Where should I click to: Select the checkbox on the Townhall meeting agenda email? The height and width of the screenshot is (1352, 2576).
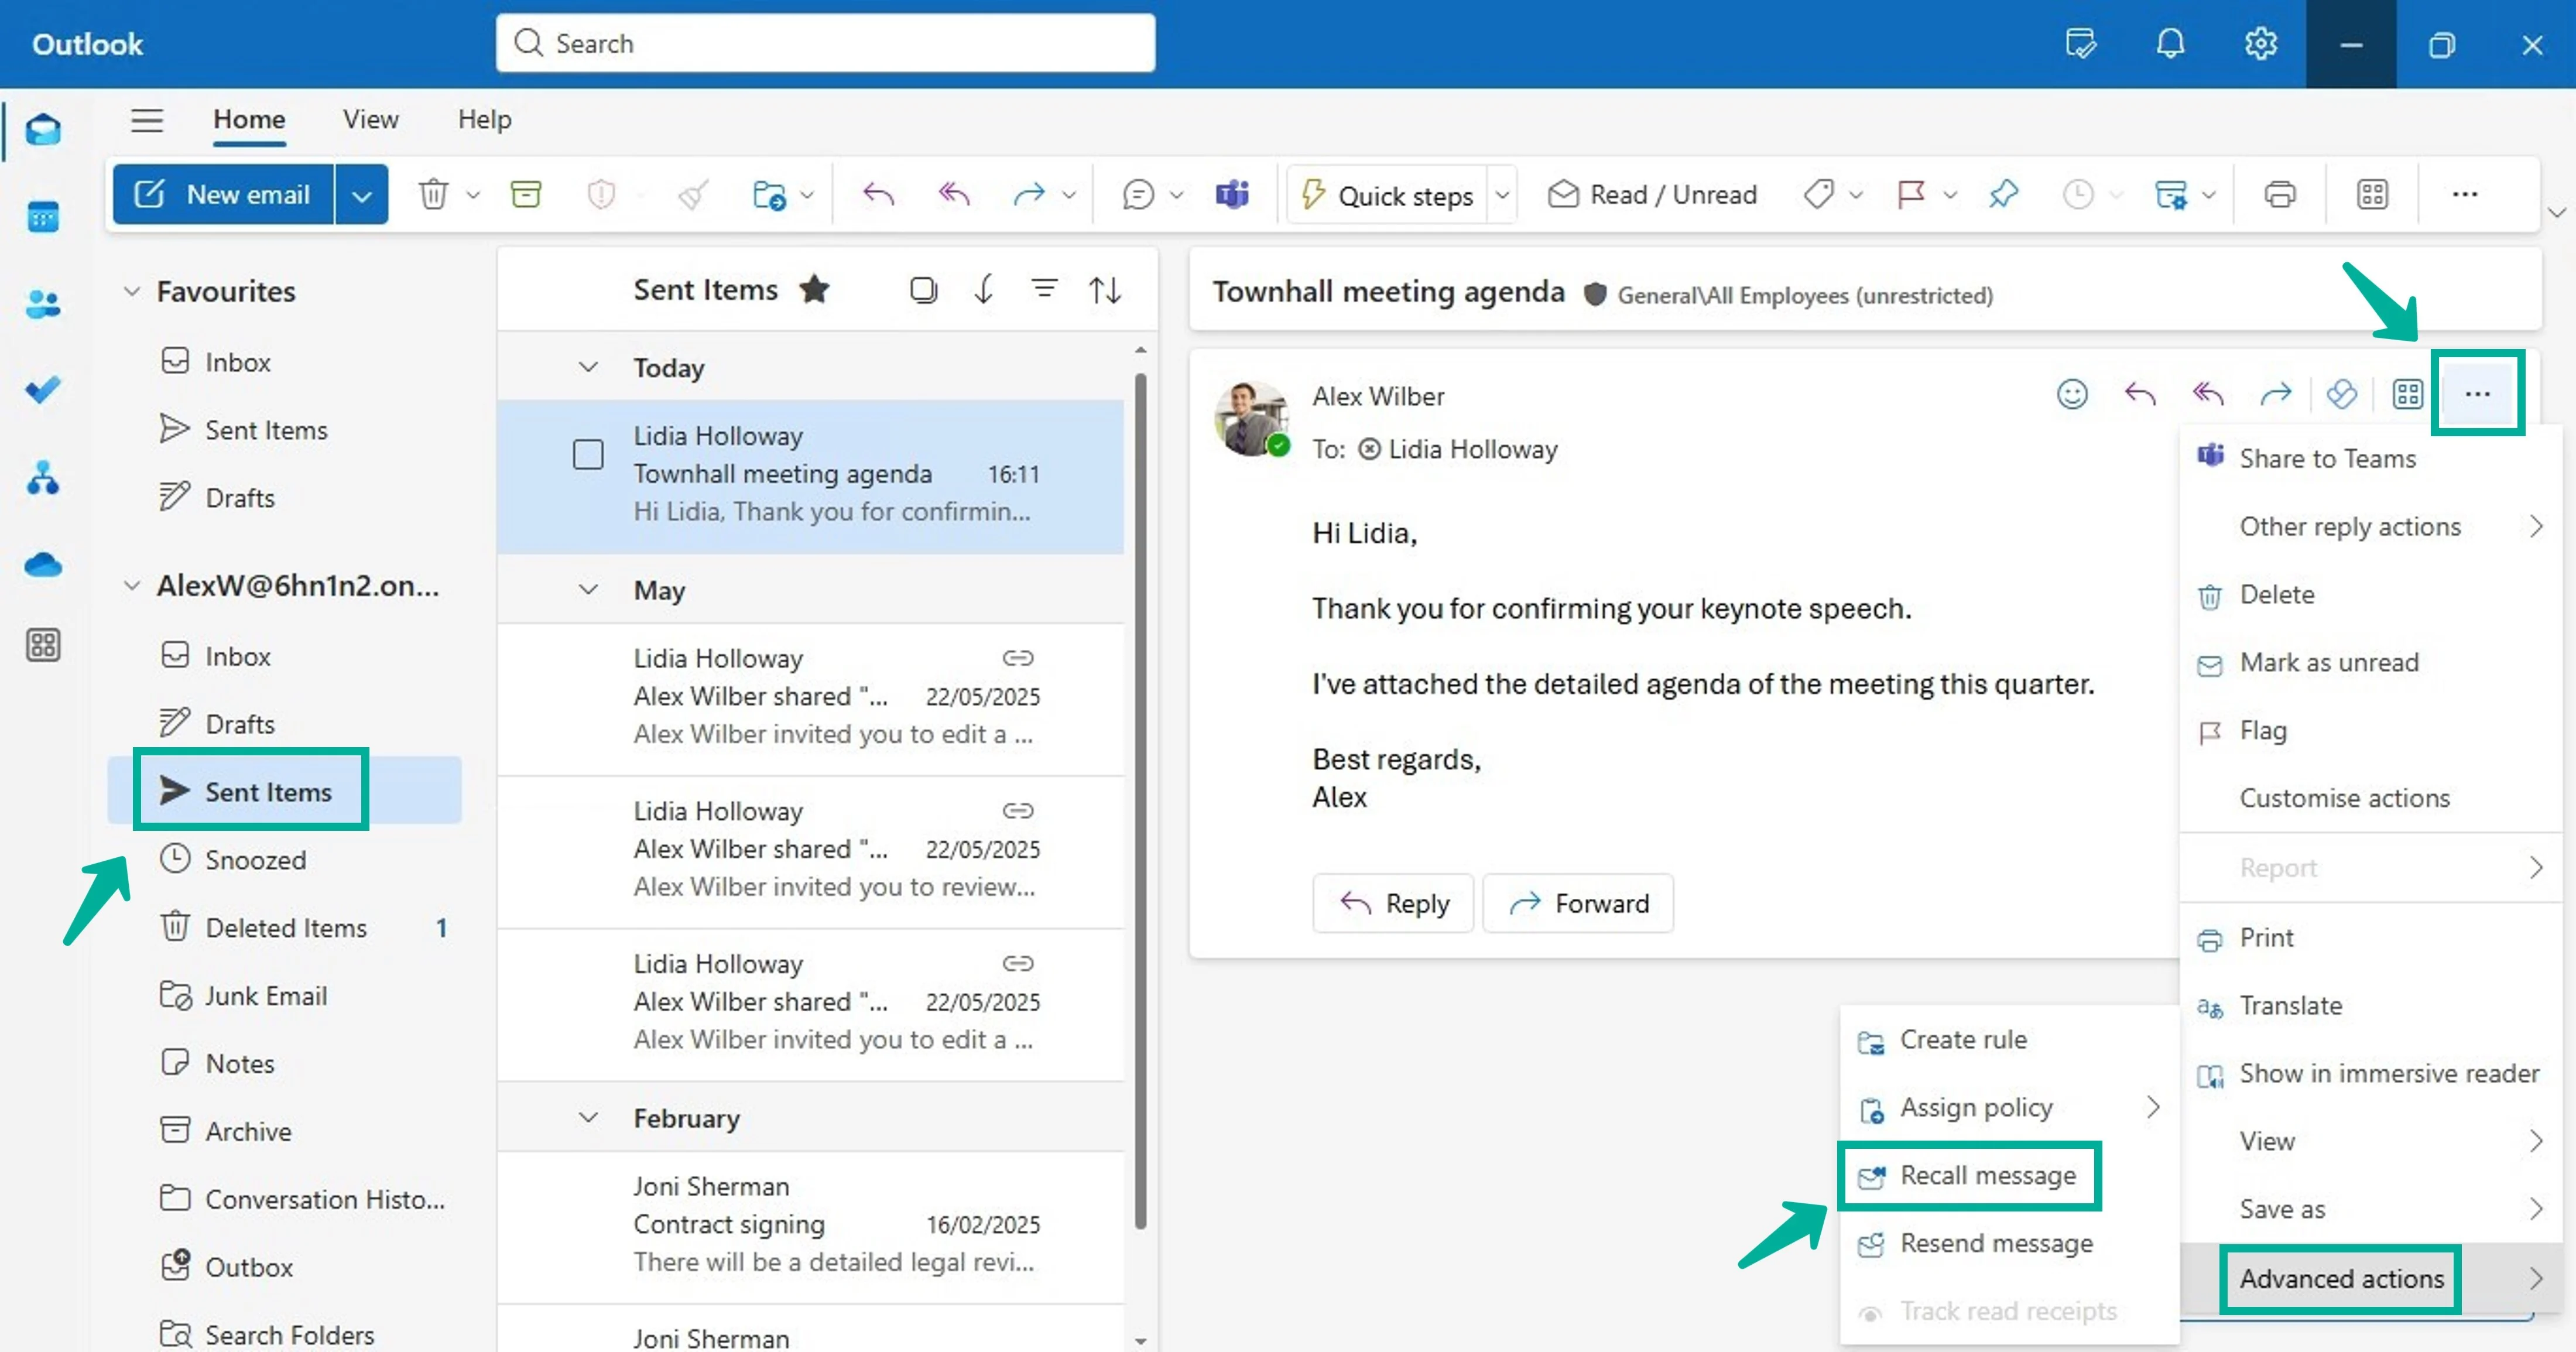click(x=589, y=453)
